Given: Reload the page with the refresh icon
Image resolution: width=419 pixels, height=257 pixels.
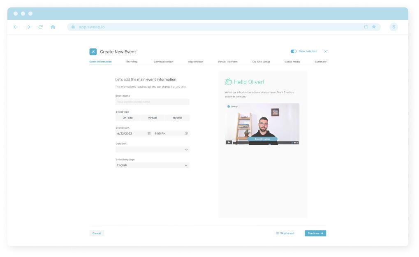Looking at the screenshot, I should pos(40,27).
